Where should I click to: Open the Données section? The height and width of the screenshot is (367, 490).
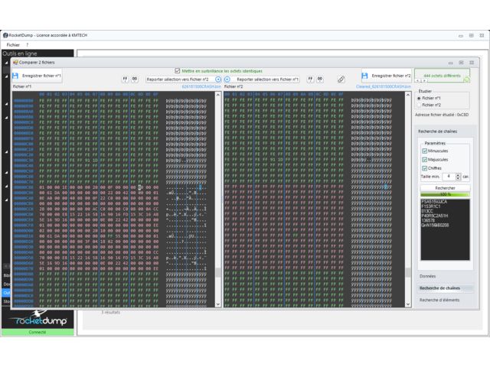point(445,276)
